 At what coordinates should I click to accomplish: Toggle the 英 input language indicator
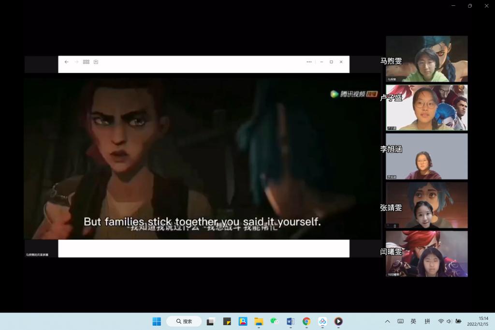pos(413,321)
